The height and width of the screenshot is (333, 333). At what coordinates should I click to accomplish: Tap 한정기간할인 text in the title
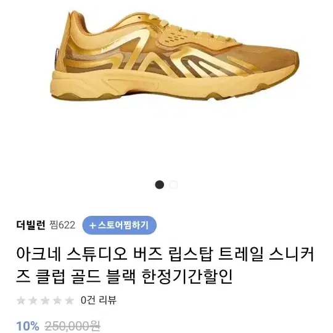pyautogui.click(x=187, y=276)
